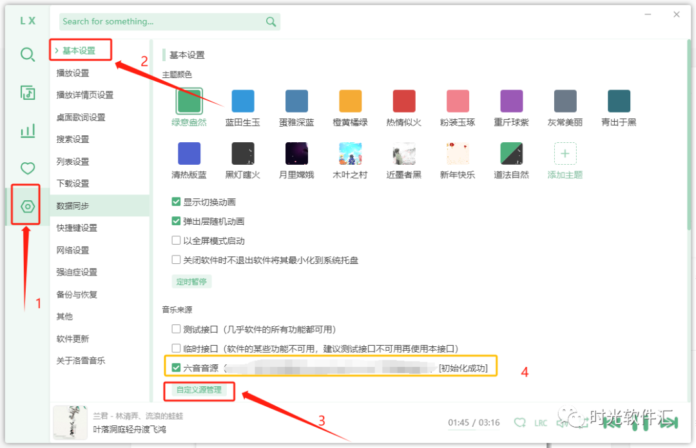Open favorites via the heart sidebar icon
The image size is (696, 448).
tap(27, 167)
